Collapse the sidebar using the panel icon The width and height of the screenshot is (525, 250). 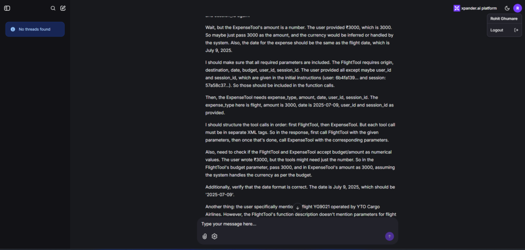[7, 8]
